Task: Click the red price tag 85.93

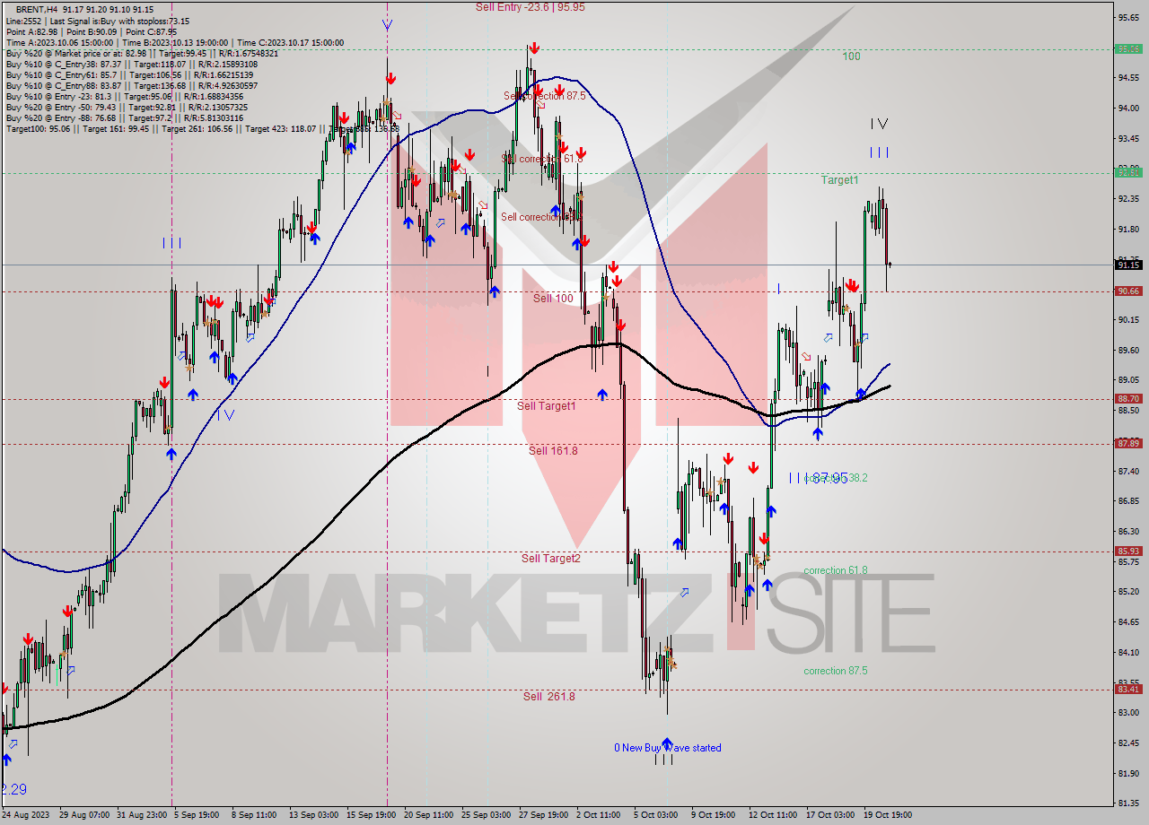Action: click(1128, 551)
